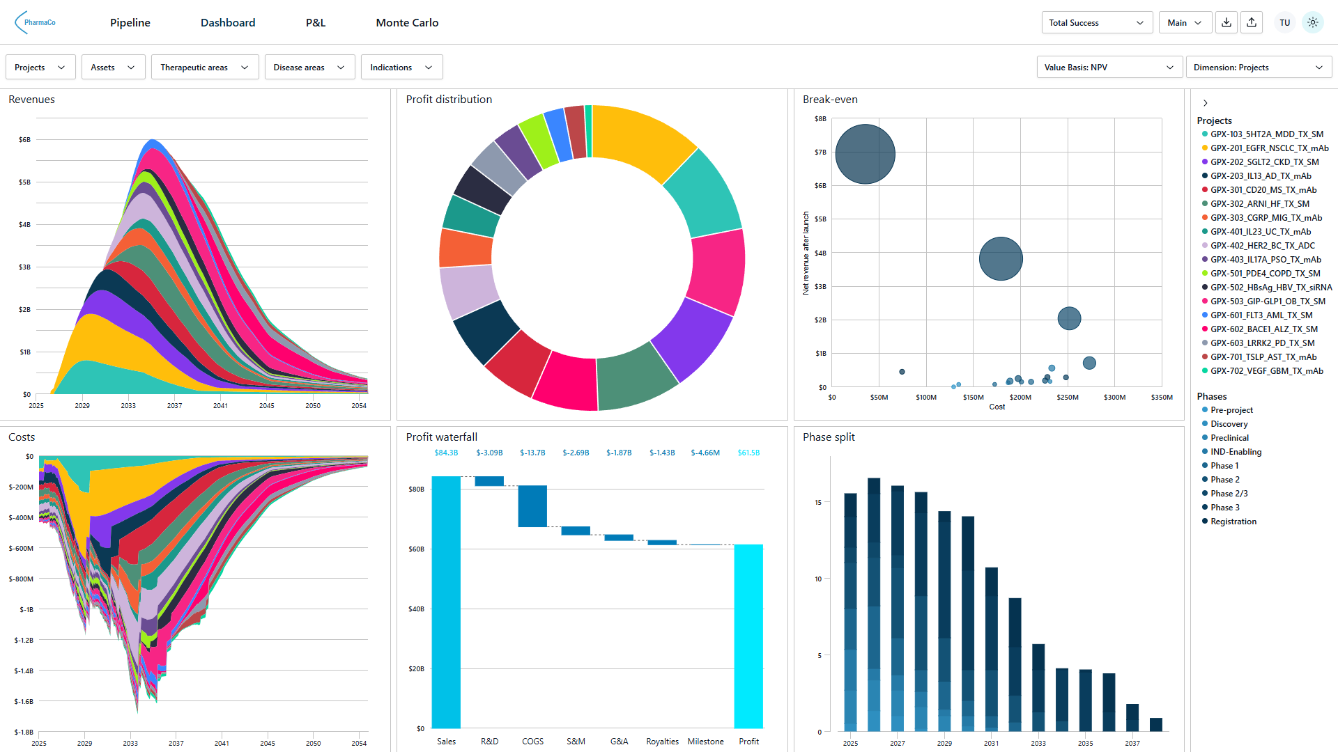Go to the P&L tab
This screenshot has height=752, width=1338.
[315, 22]
